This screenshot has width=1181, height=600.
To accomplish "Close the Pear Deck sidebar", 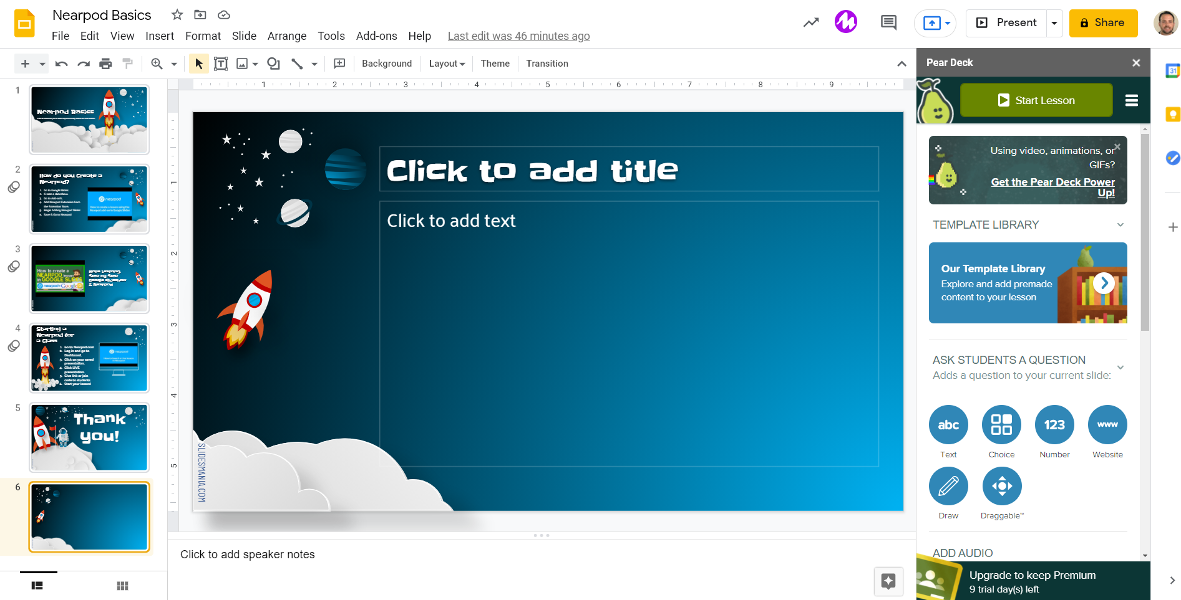I will point(1136,63).
